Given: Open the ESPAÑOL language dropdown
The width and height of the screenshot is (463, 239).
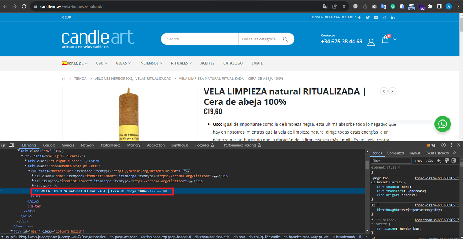Looking at the screenshot, I should tap(75, 64).
